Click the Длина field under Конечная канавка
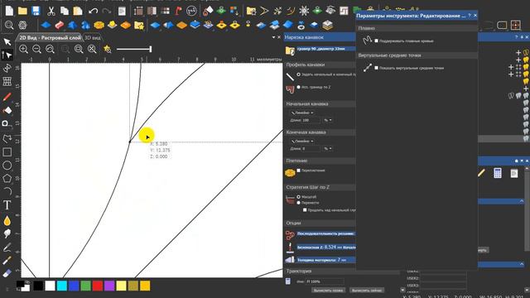530x298 pixels. click(x=311, y=148)
